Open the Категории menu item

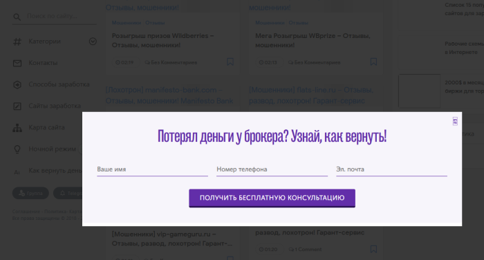coord(44,41)
